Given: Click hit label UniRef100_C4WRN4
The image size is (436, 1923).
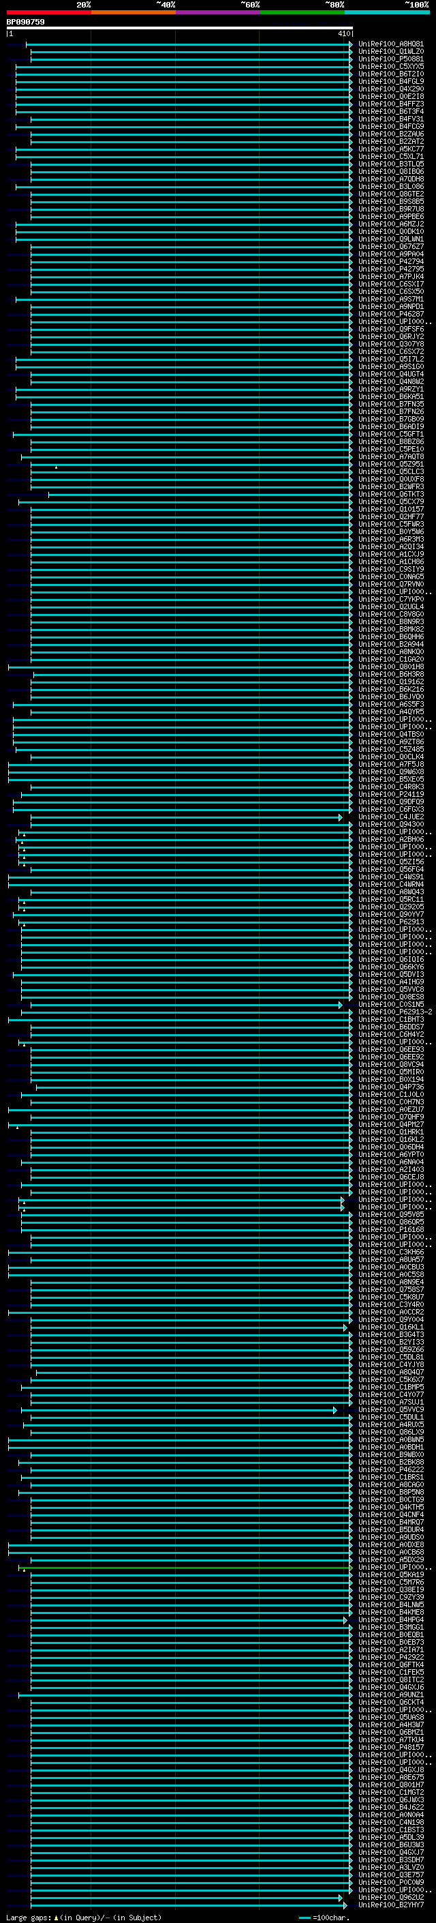Looking at the screenshot, I should (x=390, y=885).
